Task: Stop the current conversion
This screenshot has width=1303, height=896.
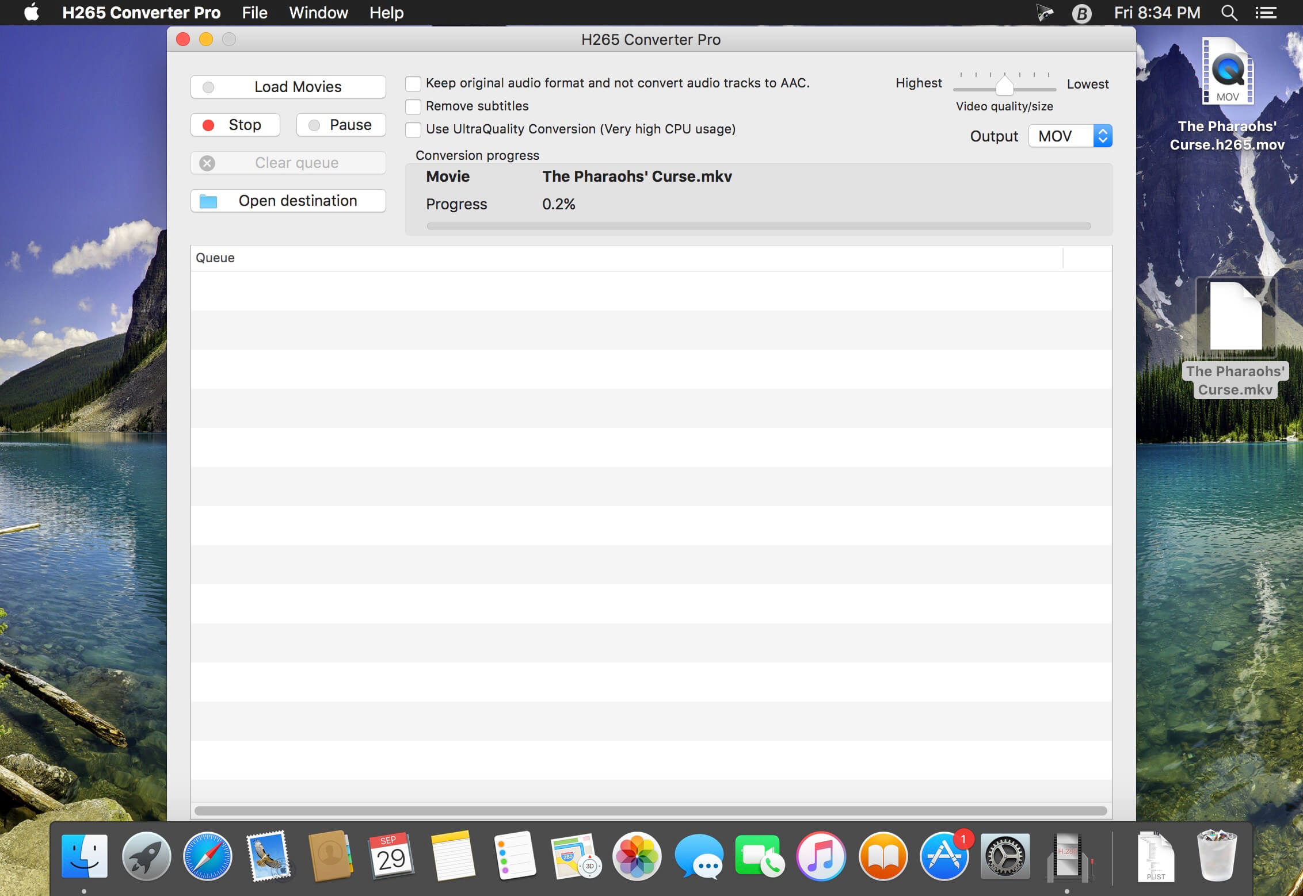Action: (235, 125)
